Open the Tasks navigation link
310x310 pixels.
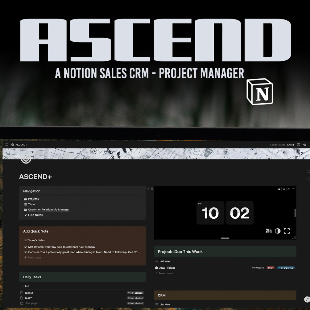coord(32,204)
